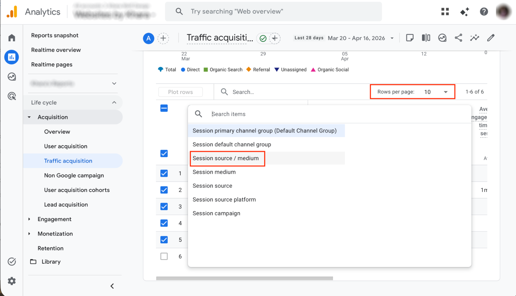Open the Library in the sidebar
Image resolution: width=516 pixels, height=296 pixels.
click(x=51, y=261)
